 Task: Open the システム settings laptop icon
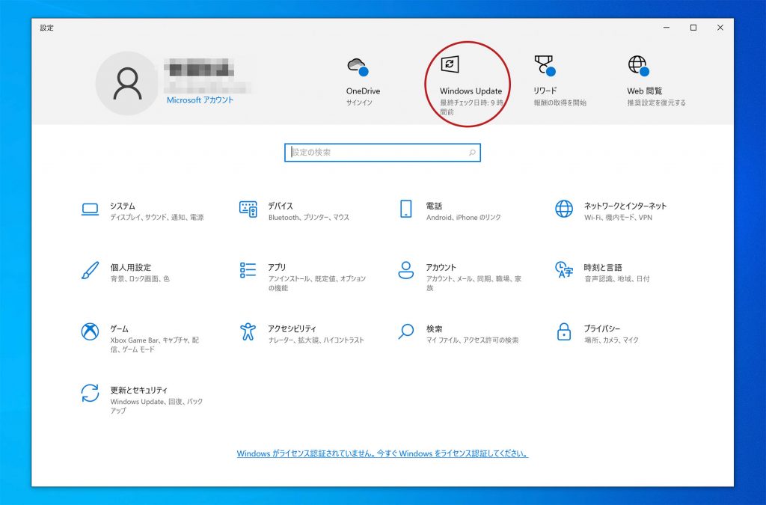pos(90,209)
